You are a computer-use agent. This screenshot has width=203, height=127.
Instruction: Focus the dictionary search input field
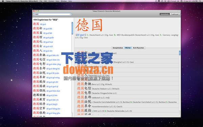pos(52,14)
